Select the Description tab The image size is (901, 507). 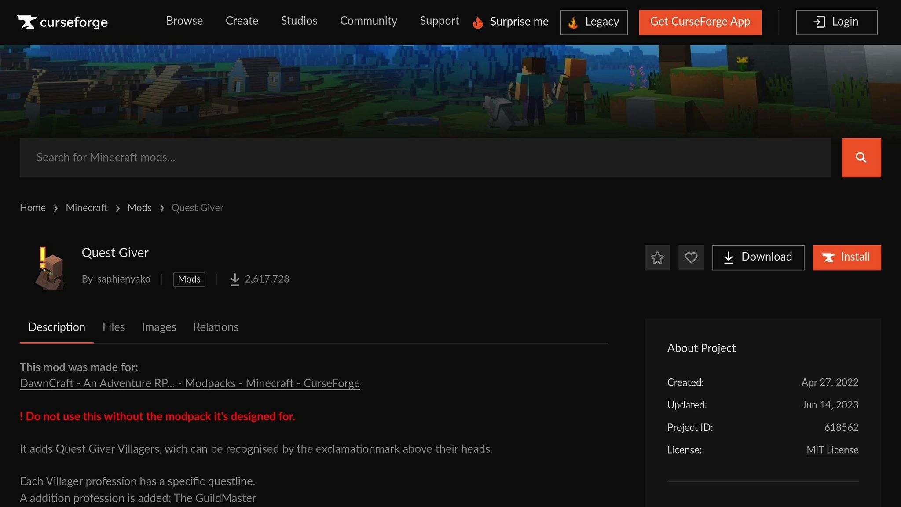pyautogui.click(x=57, y=327)
